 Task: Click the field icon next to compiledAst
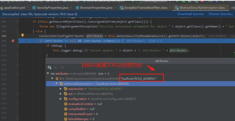point(66,109)
